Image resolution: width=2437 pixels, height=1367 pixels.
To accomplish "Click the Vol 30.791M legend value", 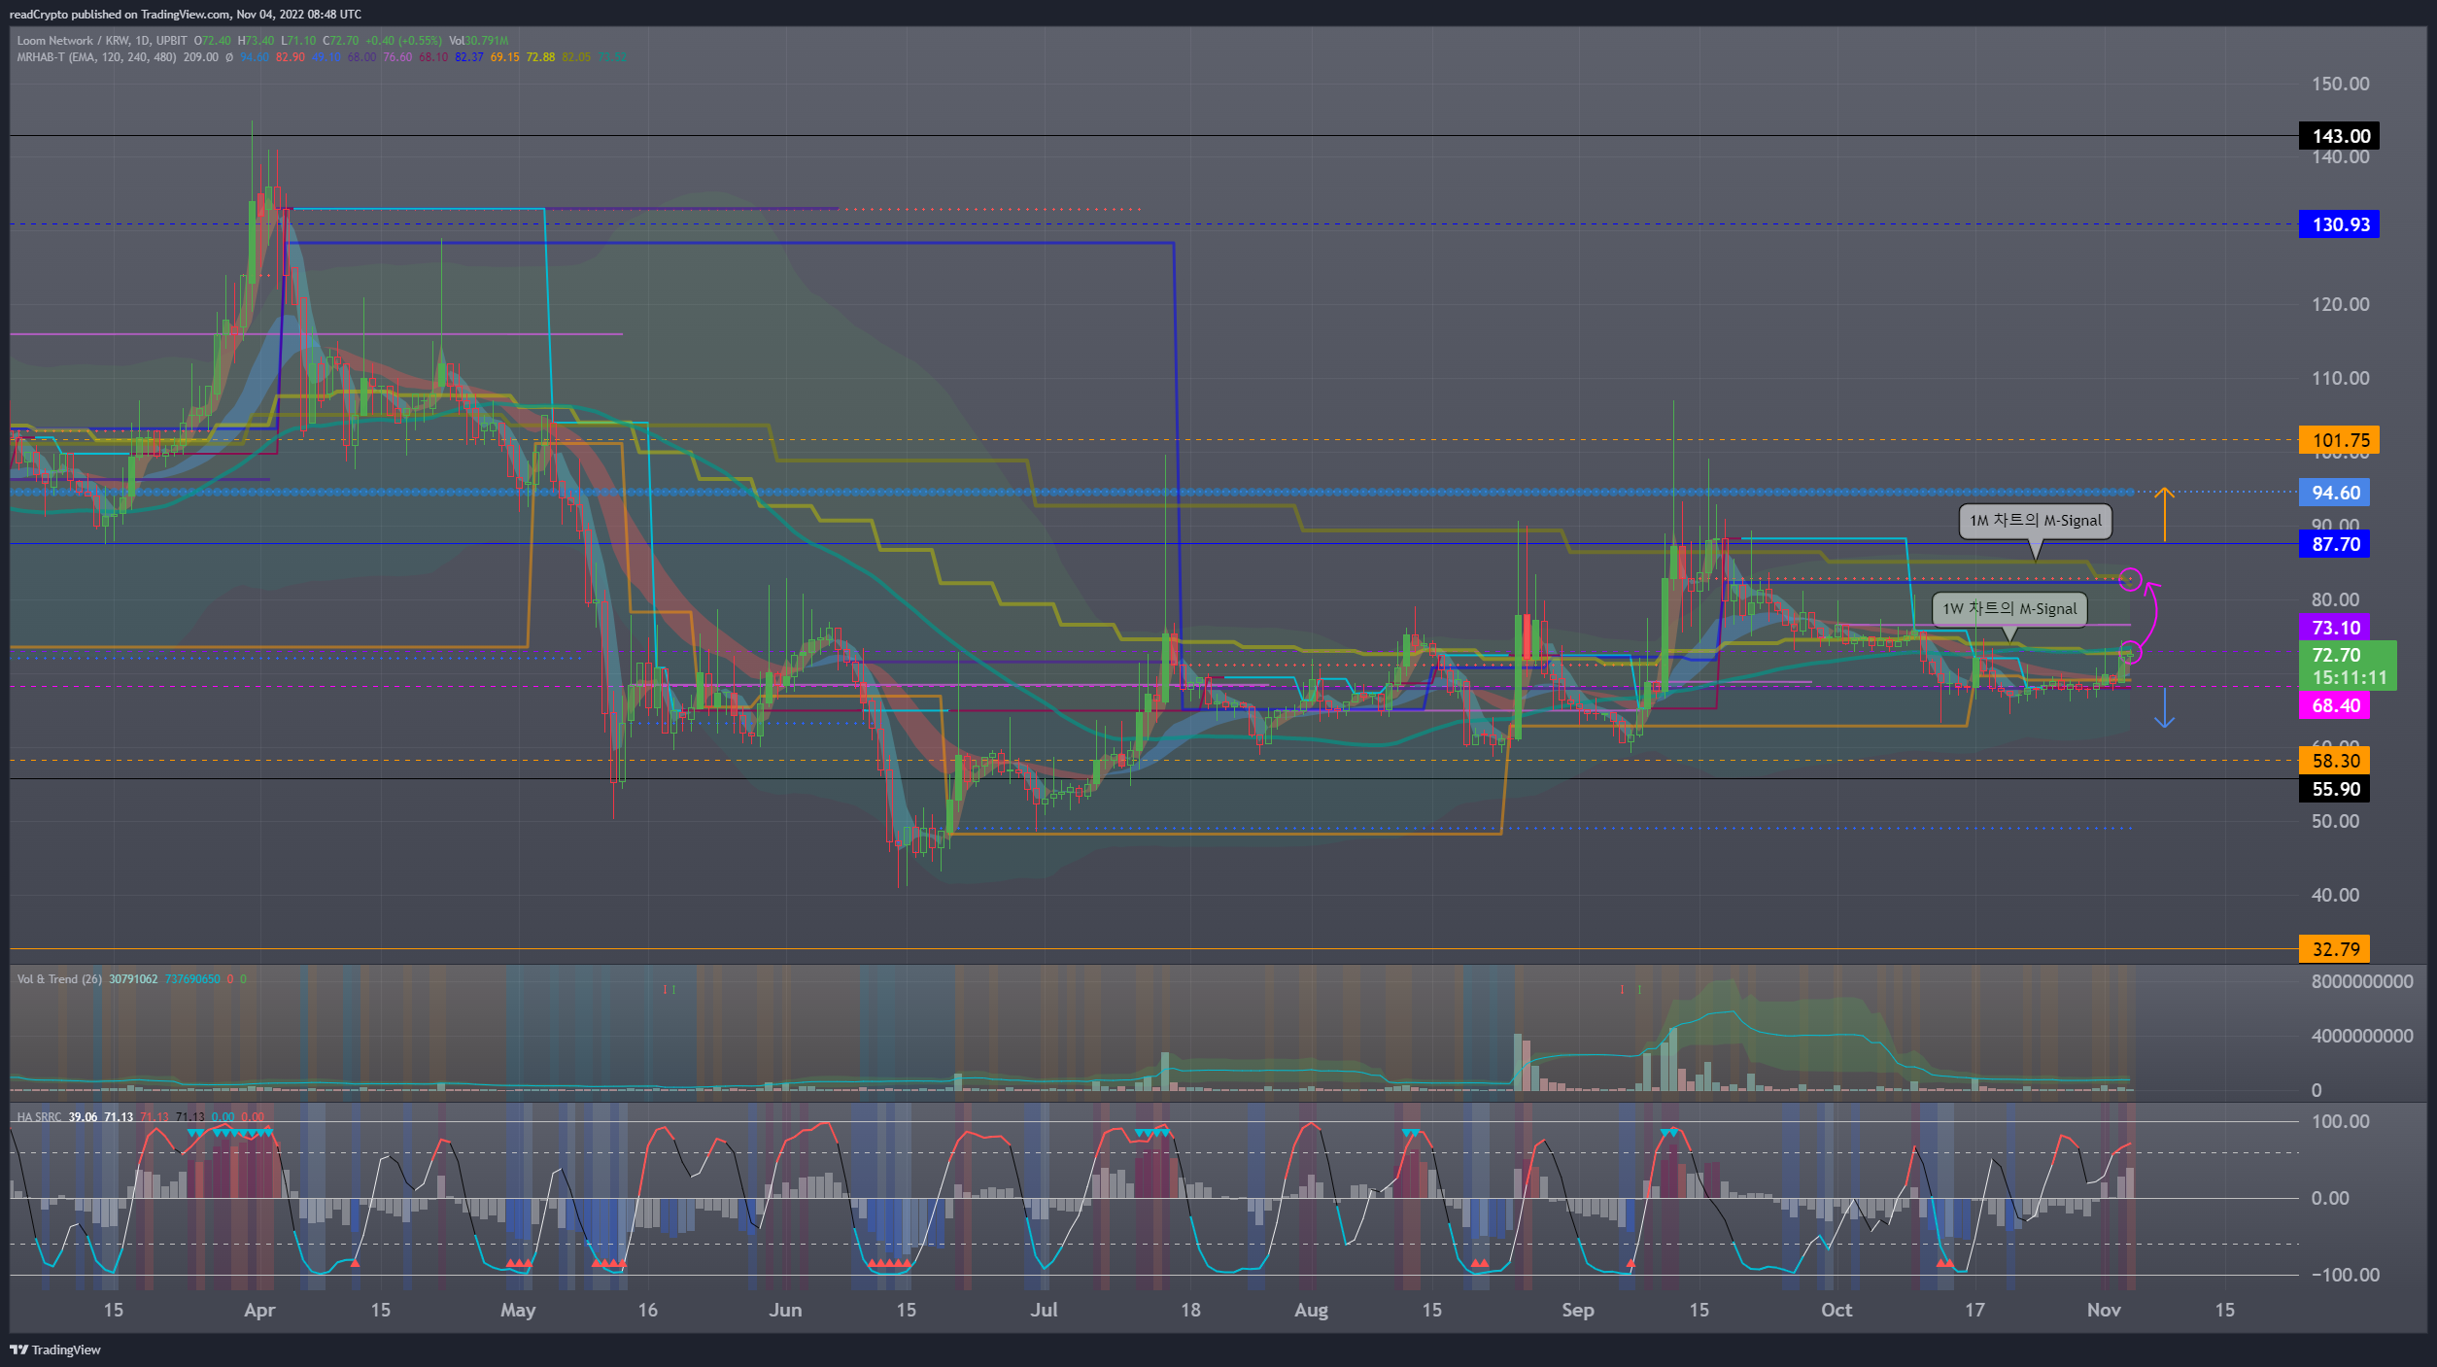I will [478, 41].
